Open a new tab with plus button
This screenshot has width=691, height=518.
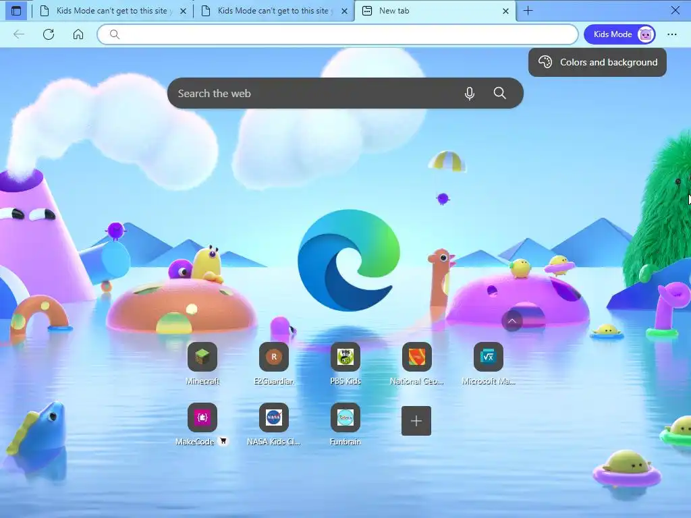tap(528, 11)
